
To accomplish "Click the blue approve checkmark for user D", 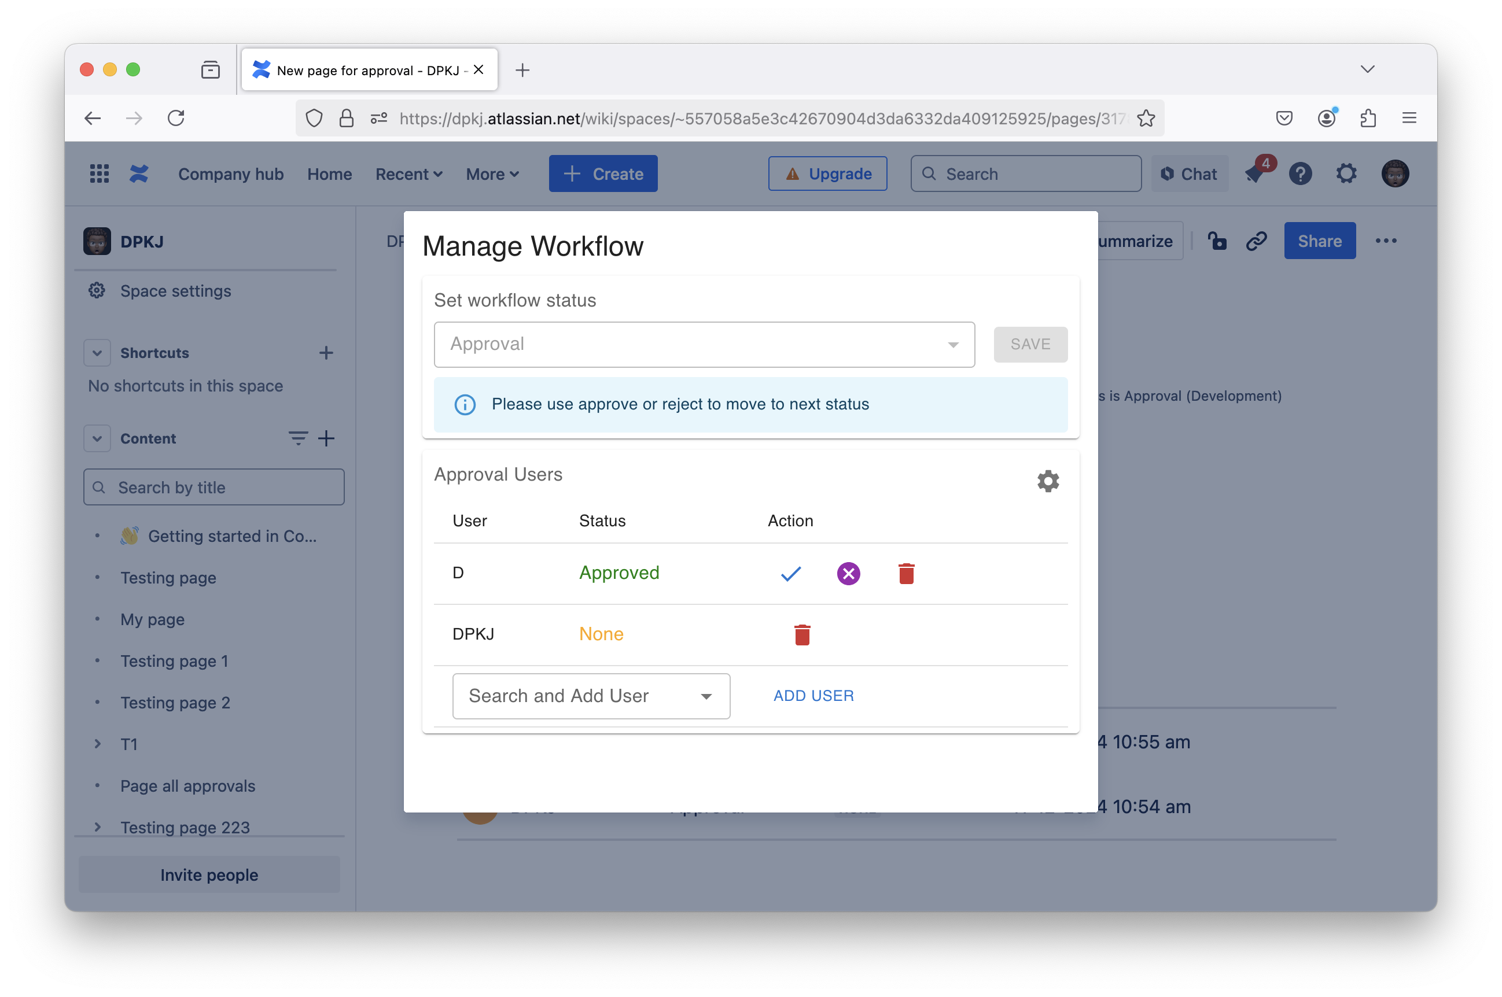I will point(790,574).
